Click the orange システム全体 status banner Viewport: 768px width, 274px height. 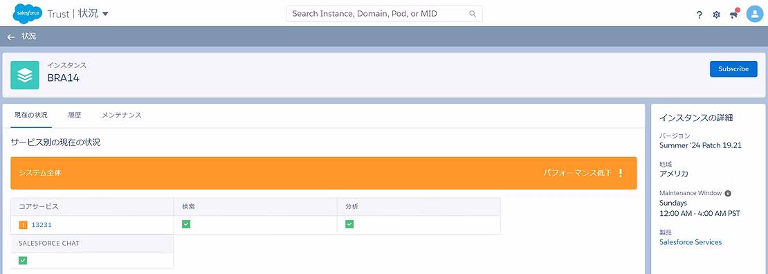click(x=323, y=173)
